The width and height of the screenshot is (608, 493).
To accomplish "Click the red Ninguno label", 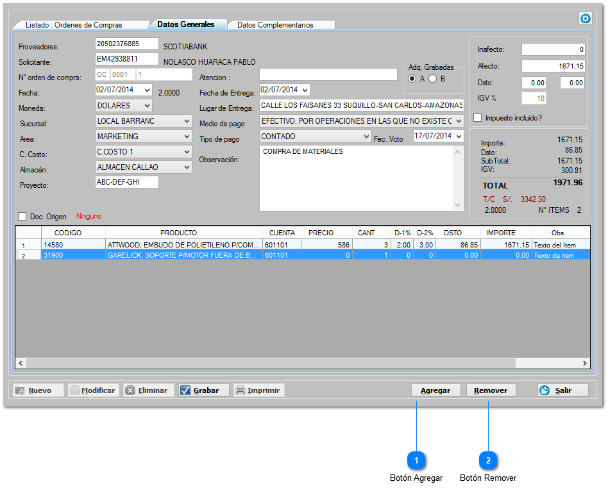I will click(x=89, y=216).
